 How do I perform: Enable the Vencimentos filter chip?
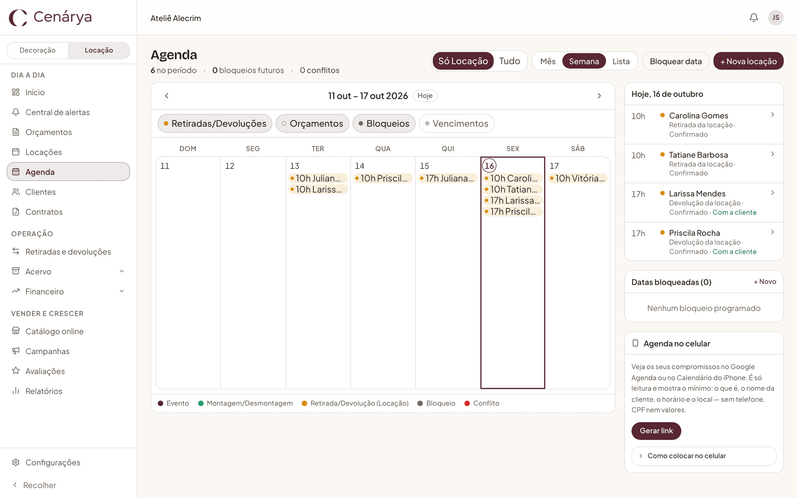point(456,123)
